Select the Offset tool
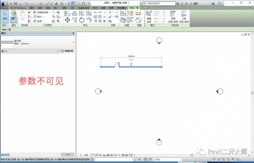254x163 pixels. (x=75, y=13)
